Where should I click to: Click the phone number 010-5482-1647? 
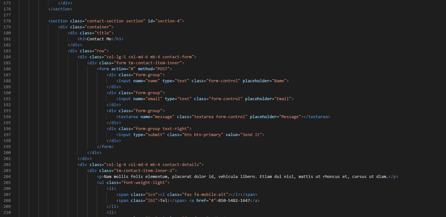coord(234,201)
